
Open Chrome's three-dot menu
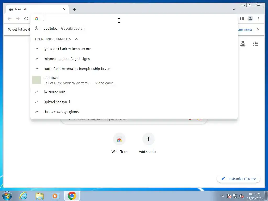pyautogui.click(x=259, y=19)
